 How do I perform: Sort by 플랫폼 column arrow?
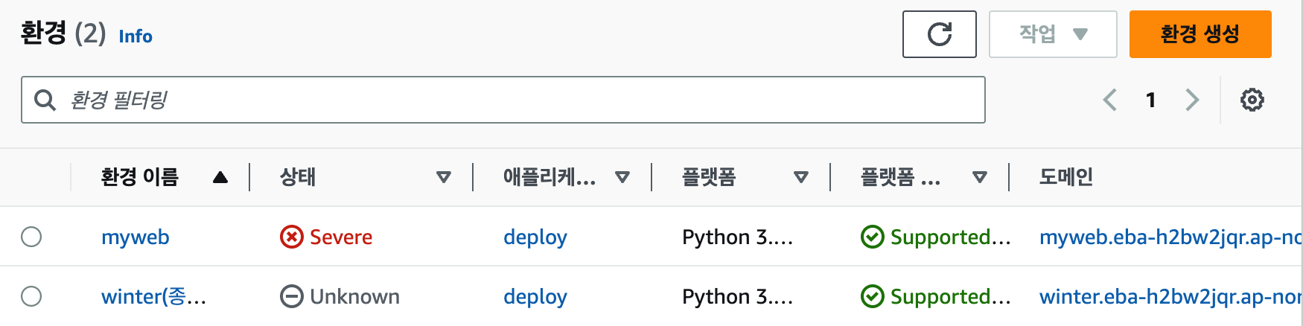[801, 177]
